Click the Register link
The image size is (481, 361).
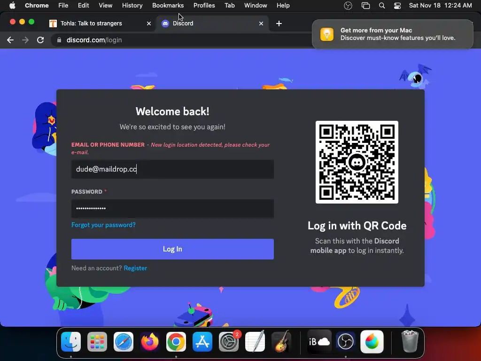[x=135, y=268]
